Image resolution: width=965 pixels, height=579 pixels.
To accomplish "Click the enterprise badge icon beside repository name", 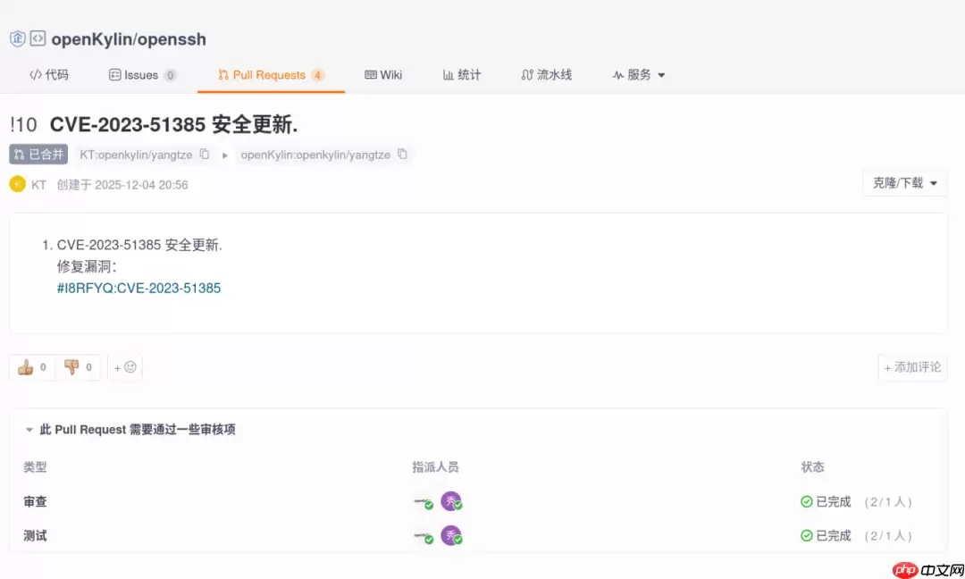I will [18, 39].
